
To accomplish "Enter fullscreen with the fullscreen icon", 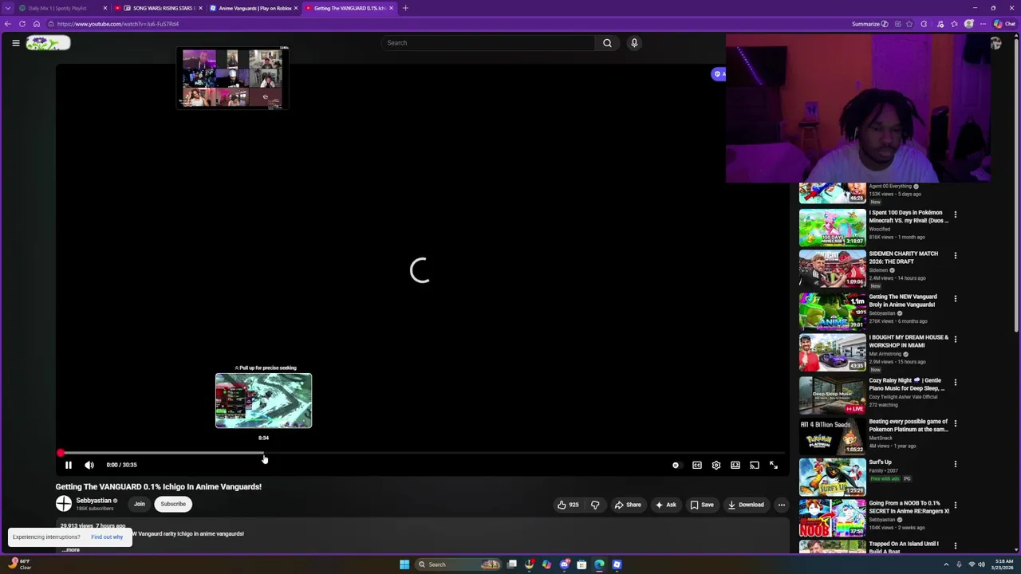I will 774,465.
